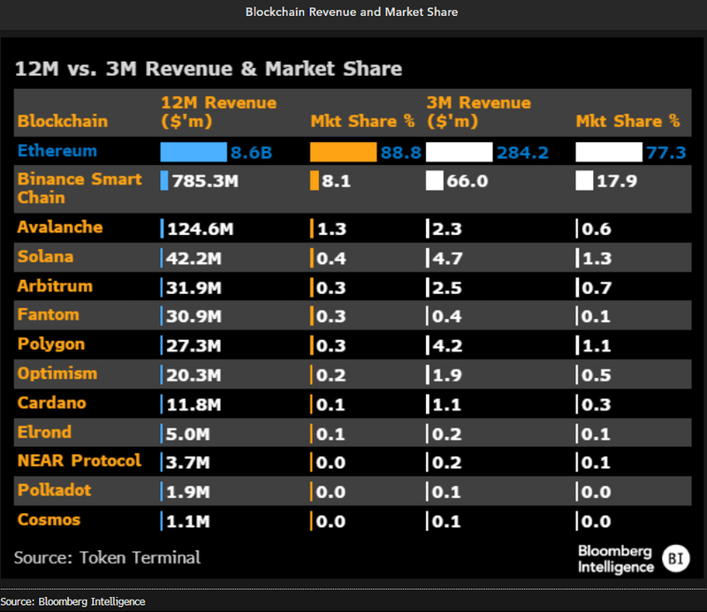Image resolution: width=707 pixels, height=612 pixels.
Task: Click the 3M Revenue ($'m) column header
Action: pos(478,112)
